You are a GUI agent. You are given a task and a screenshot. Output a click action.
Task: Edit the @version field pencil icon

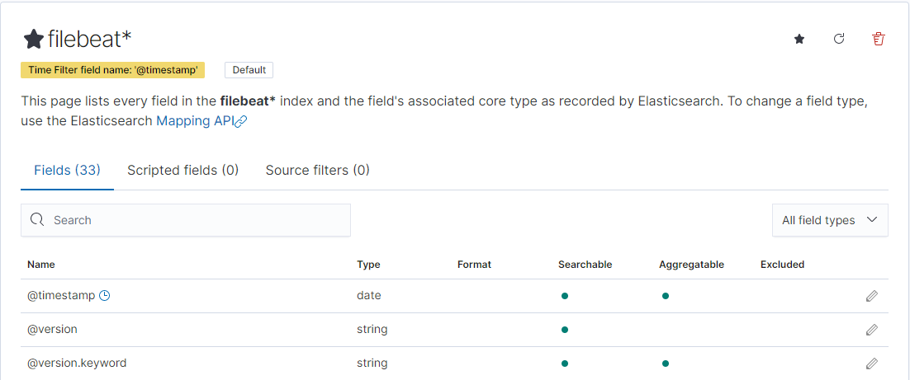[x=871, y=330]
